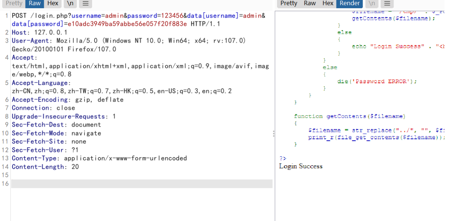Image resolution: width=450 pixels, height=221 pixels.
Task: Click the die('Password ERROR'); code line
Action: tap(377, 81)
